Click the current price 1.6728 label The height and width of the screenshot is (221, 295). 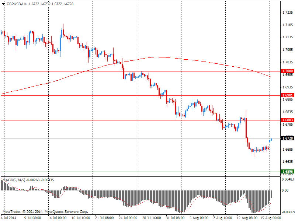[287, 138]
